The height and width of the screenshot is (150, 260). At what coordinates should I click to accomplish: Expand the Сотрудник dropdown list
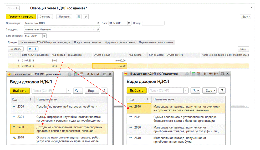94,30
